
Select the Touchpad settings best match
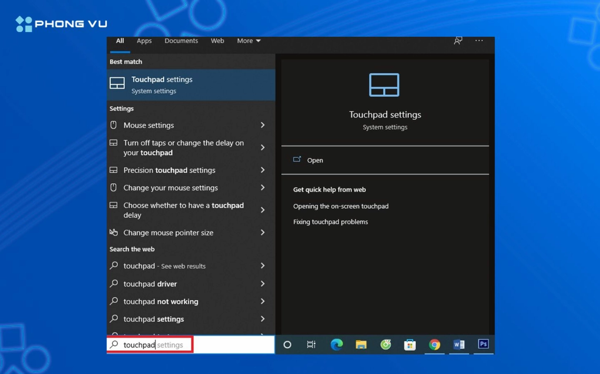pyautogui.click(x=191, y=85)
